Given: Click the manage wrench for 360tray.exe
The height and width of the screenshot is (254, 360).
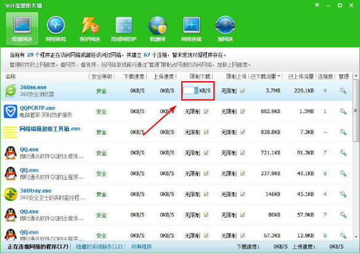Looking at the screenshot, I should click(x=343, y=194).
